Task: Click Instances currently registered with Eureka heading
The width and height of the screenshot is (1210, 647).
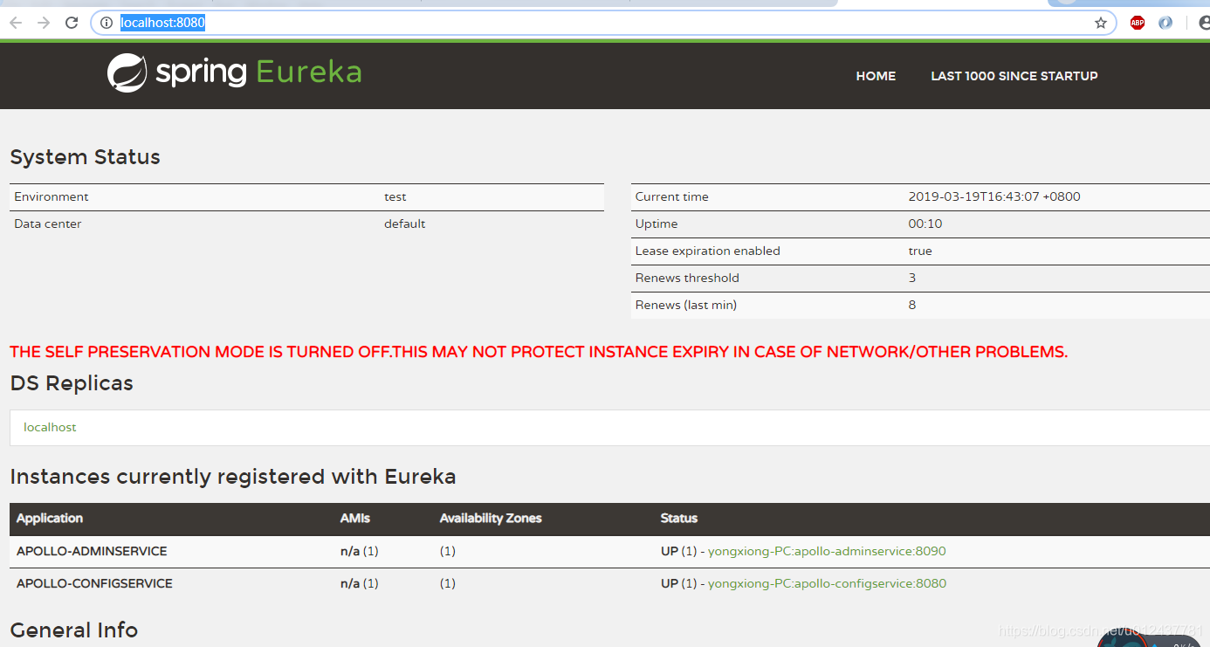Action: (233, 477)
